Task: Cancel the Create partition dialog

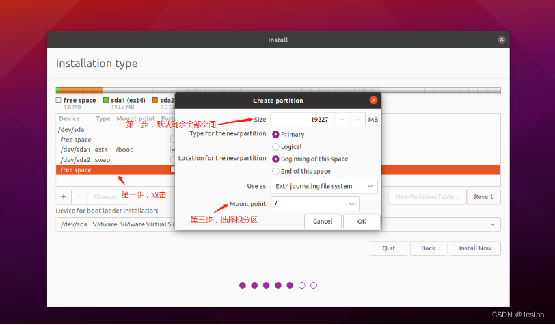Action: pyautogui.click(x=323, y=222)
